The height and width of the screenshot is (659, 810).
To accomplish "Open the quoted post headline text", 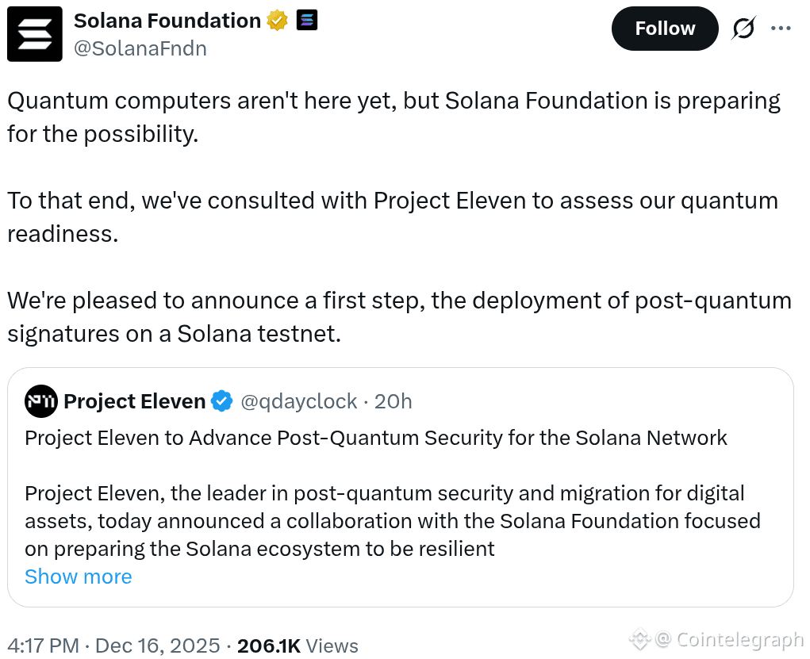I will click(x=376, y=438).
